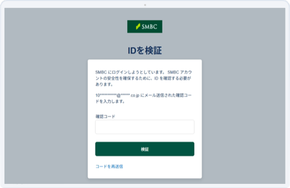
Task: Select the IDを検証 heading
Action: (x=145, y=50)
